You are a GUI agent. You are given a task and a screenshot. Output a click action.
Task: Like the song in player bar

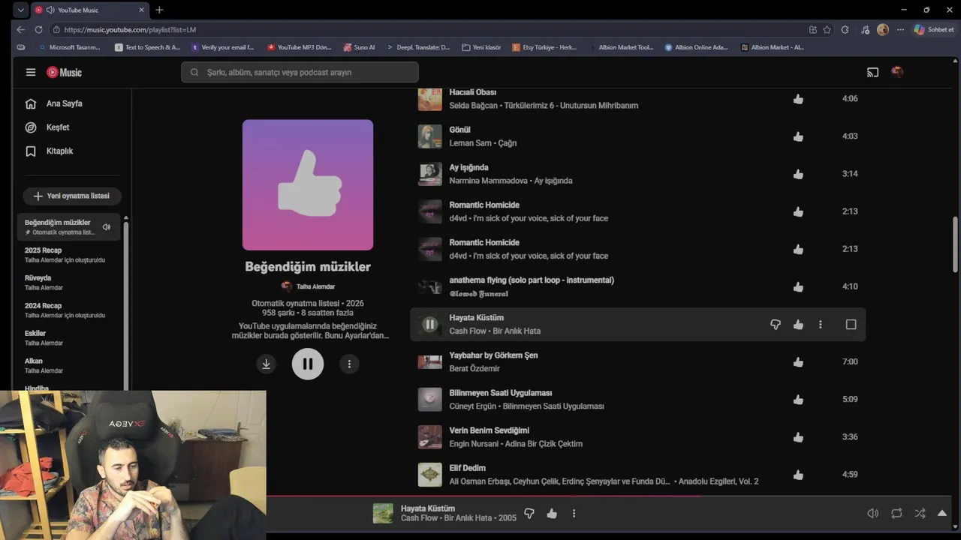tap(552, 513)
